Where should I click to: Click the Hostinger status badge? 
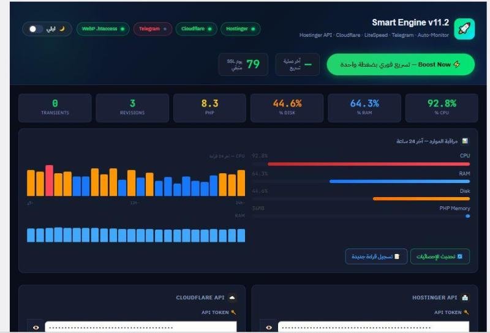tap(240, 29)
